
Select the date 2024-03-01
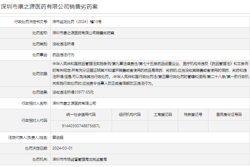pyautogui.click(x=62, y=148)
